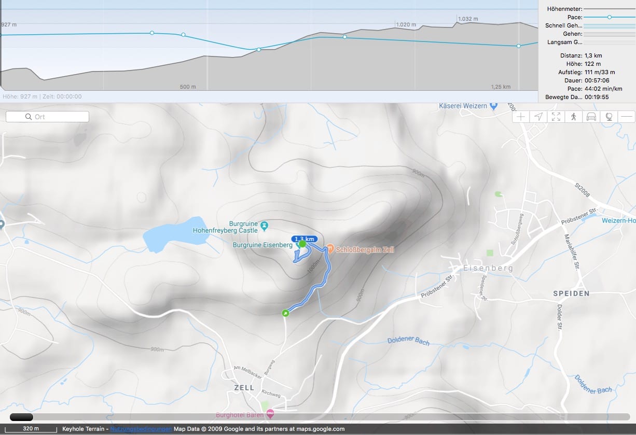Image resolution: width=636 pixels, height=435 pixels.
Task: Click the Bewegte Dauer 00:19:55 value
Action: tap(597, 97)
